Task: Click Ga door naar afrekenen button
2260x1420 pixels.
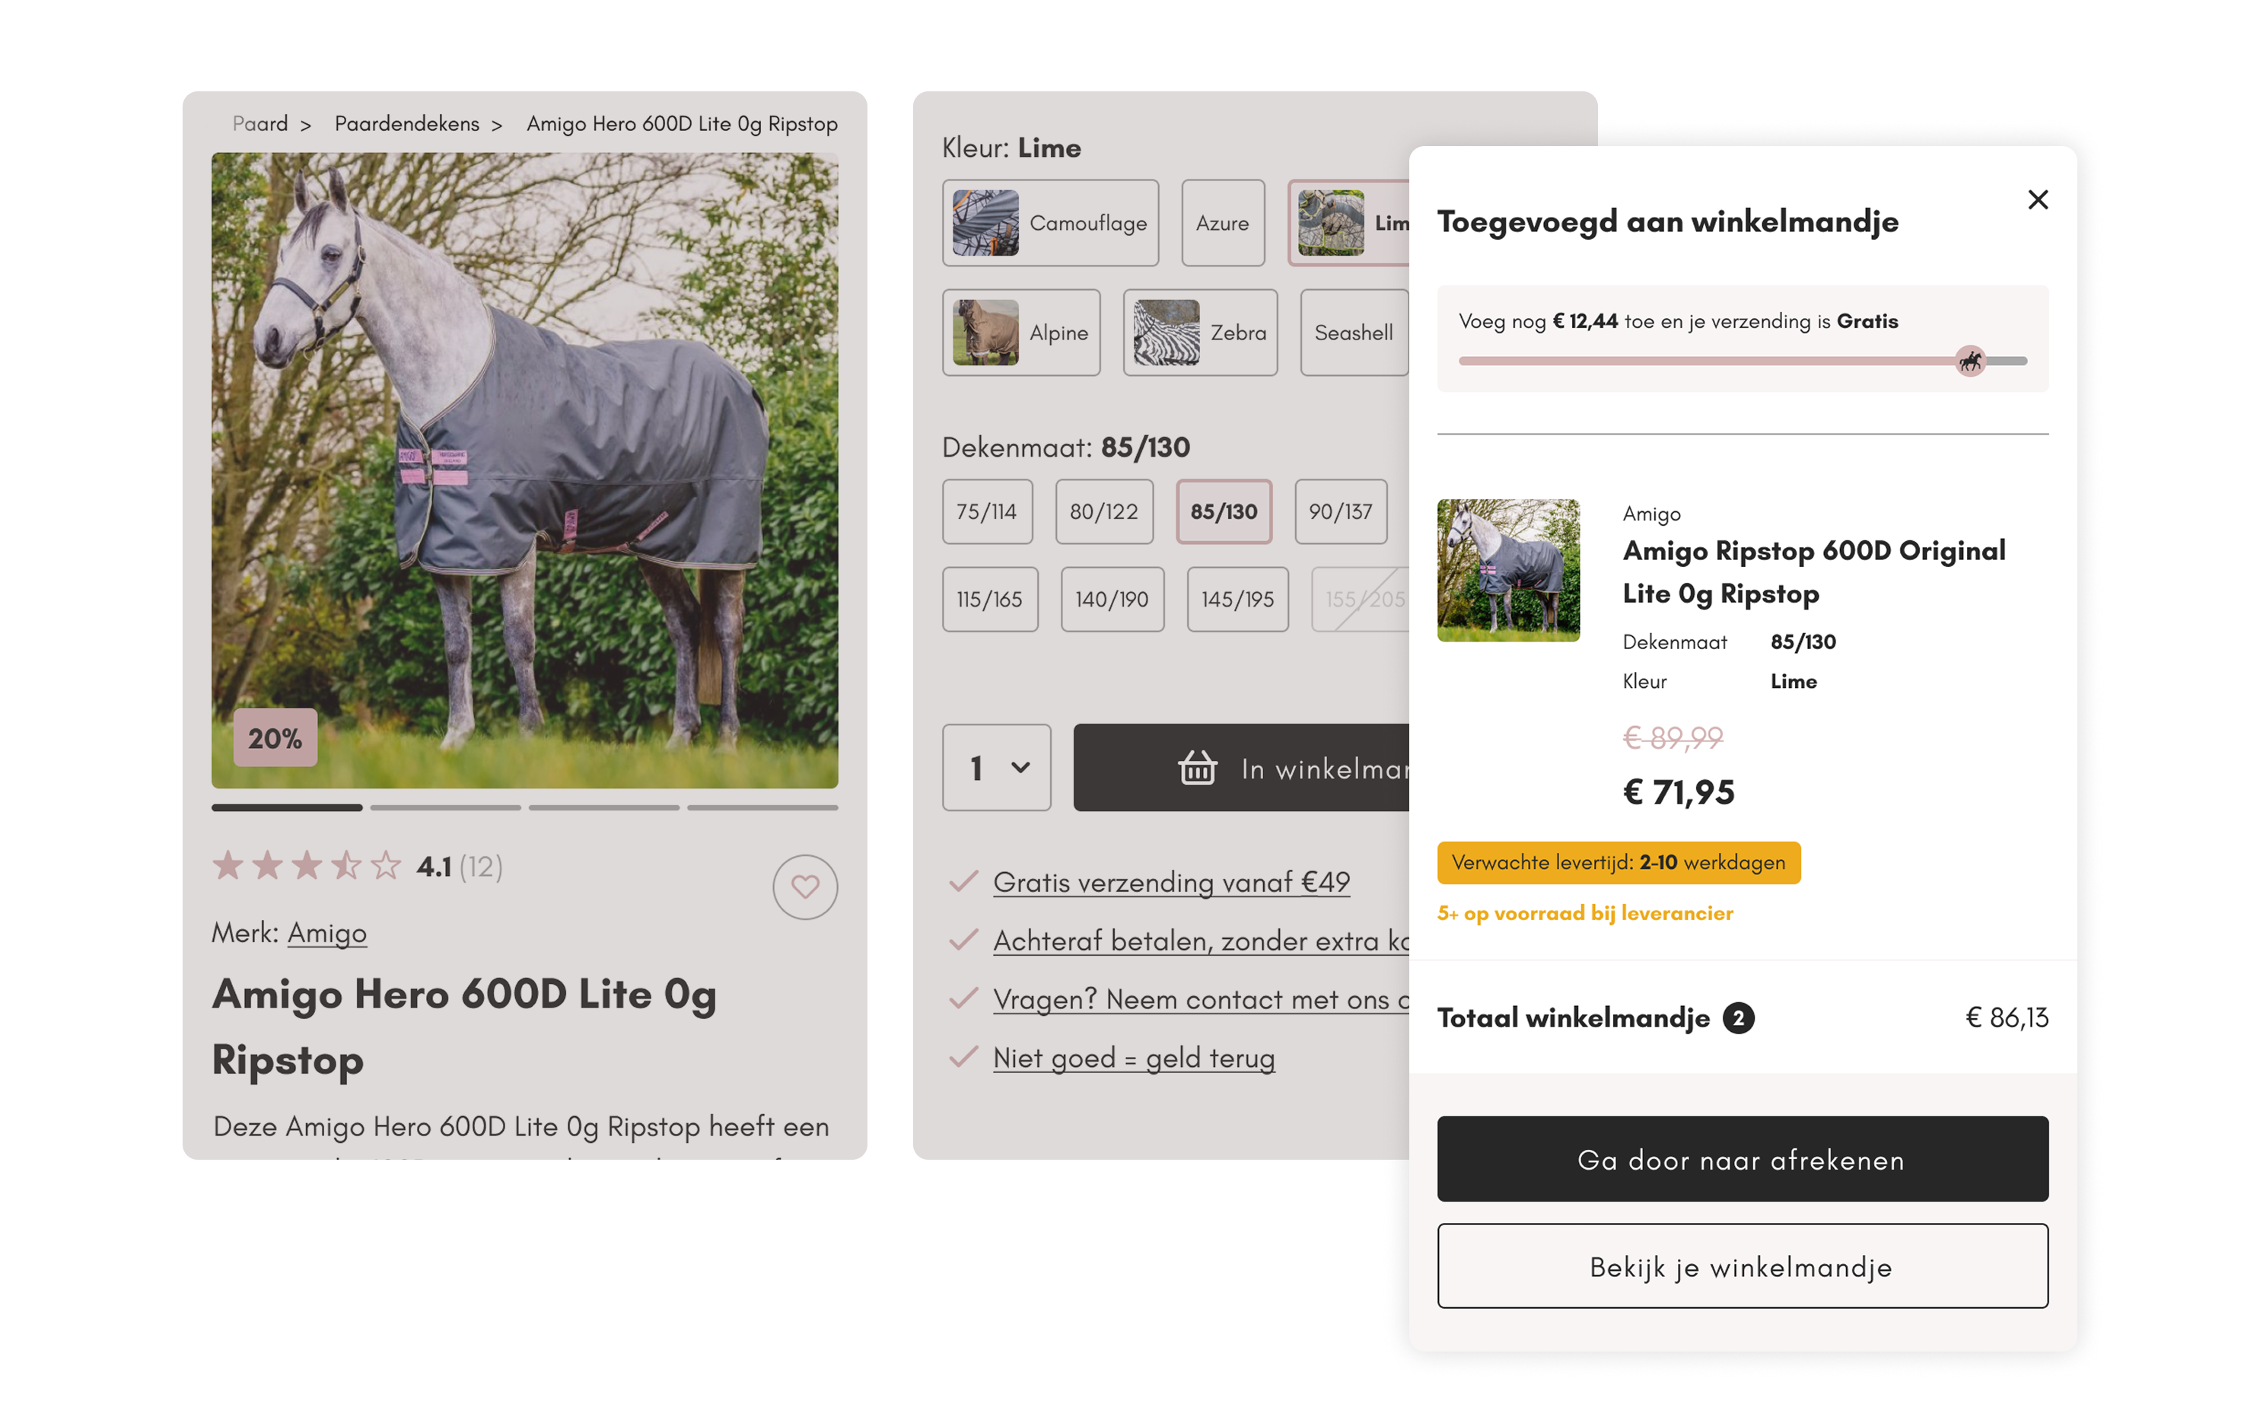Action: (1743, 1159)
